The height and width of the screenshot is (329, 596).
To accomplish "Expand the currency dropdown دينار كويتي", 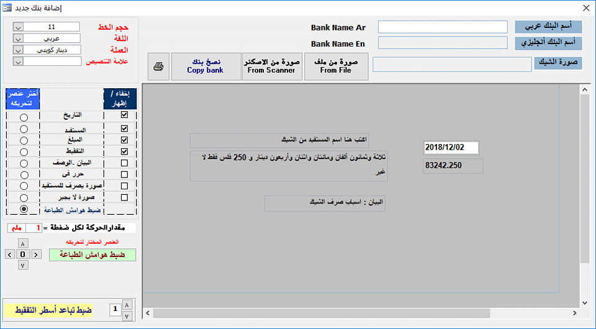I will tap(18, 50).
